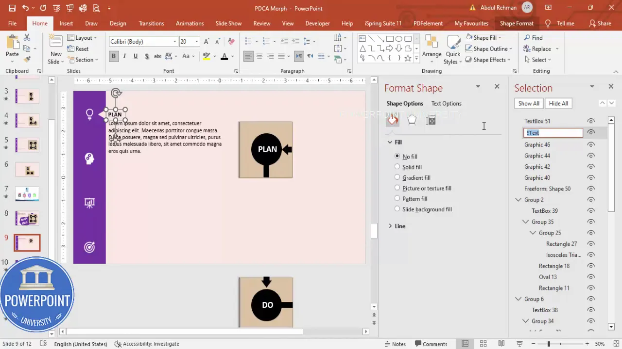Click the Center paragraph alignment icon
This screenshot has width=622, height=349.
259,56
